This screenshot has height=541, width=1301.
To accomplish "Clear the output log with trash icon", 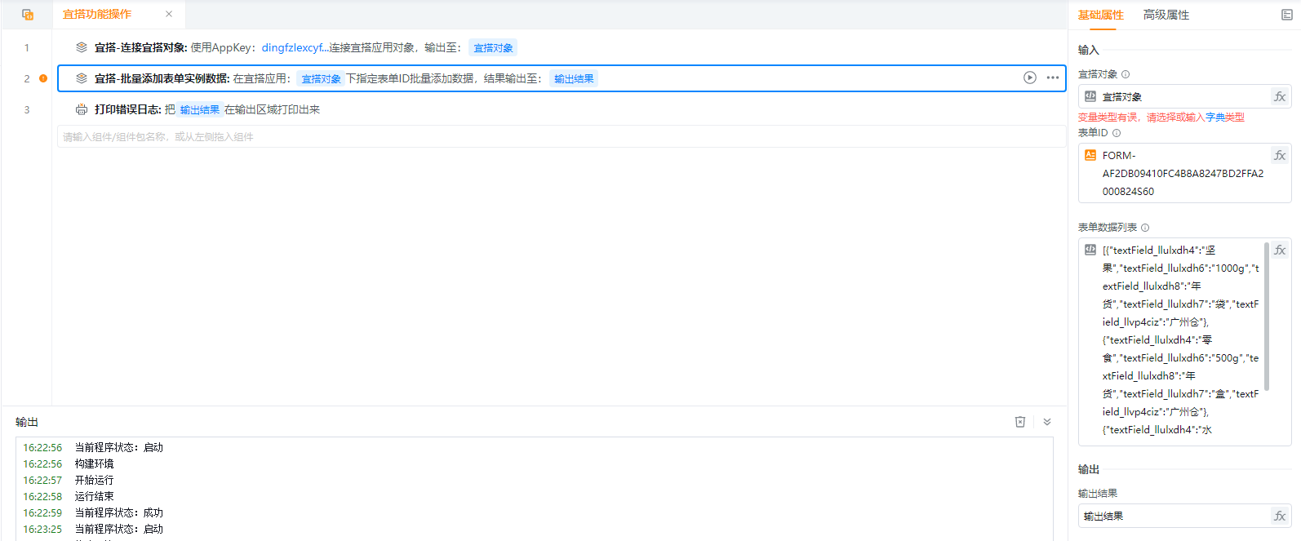I will click(1019, 422).
